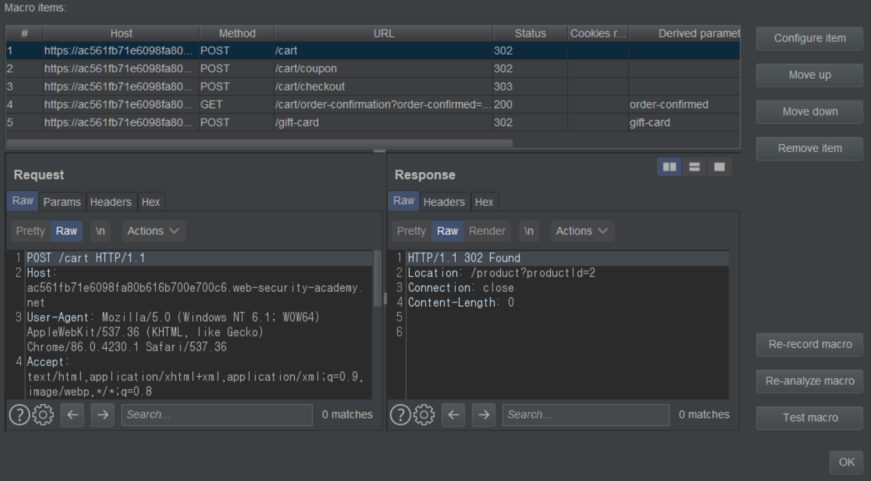871x481 pixels.
Task: Select the /cart/checkout macro row
Action: (x=310, y=86)
